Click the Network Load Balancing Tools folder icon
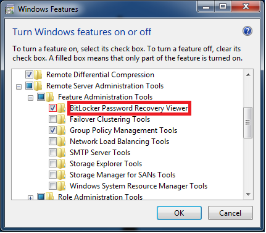 (62, 142)
